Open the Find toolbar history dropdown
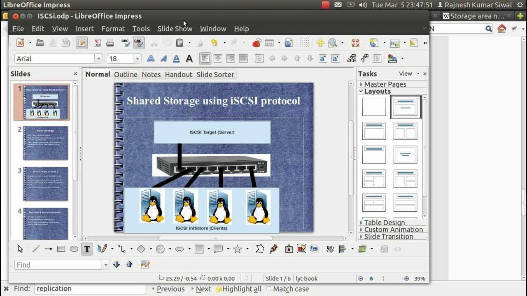Screen dimensions: 527x296 [106, 265]
